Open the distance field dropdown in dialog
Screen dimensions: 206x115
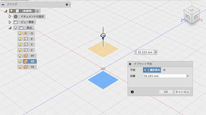(x=188, y=76)
